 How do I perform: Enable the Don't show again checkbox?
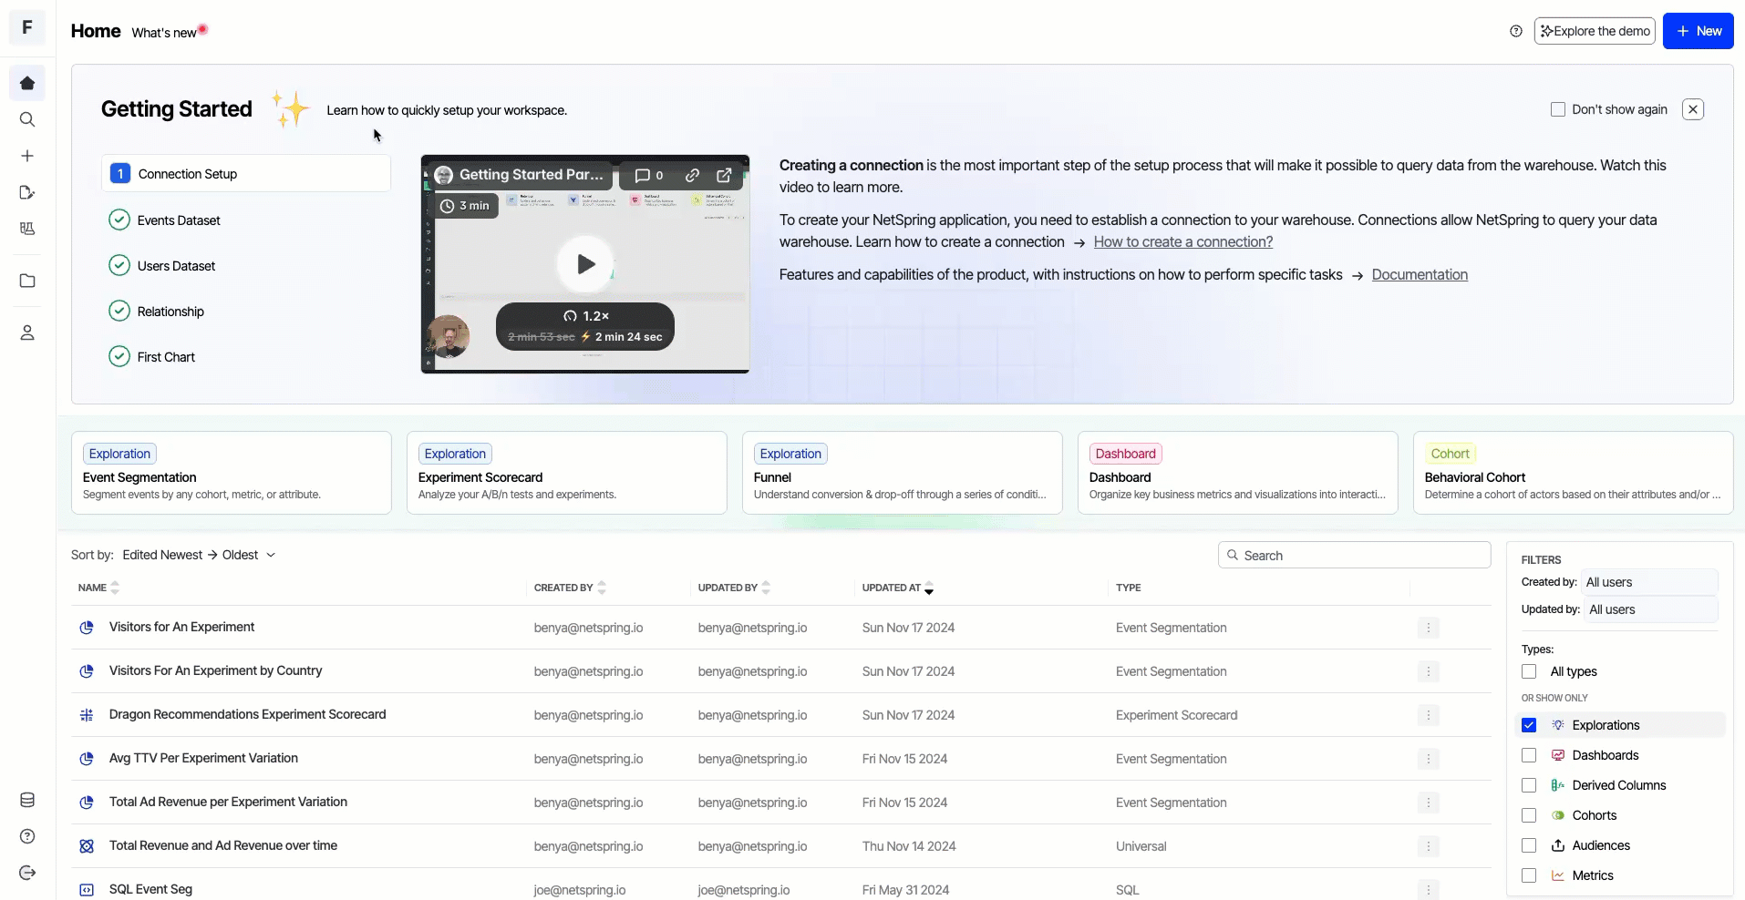click(1558, 109)
